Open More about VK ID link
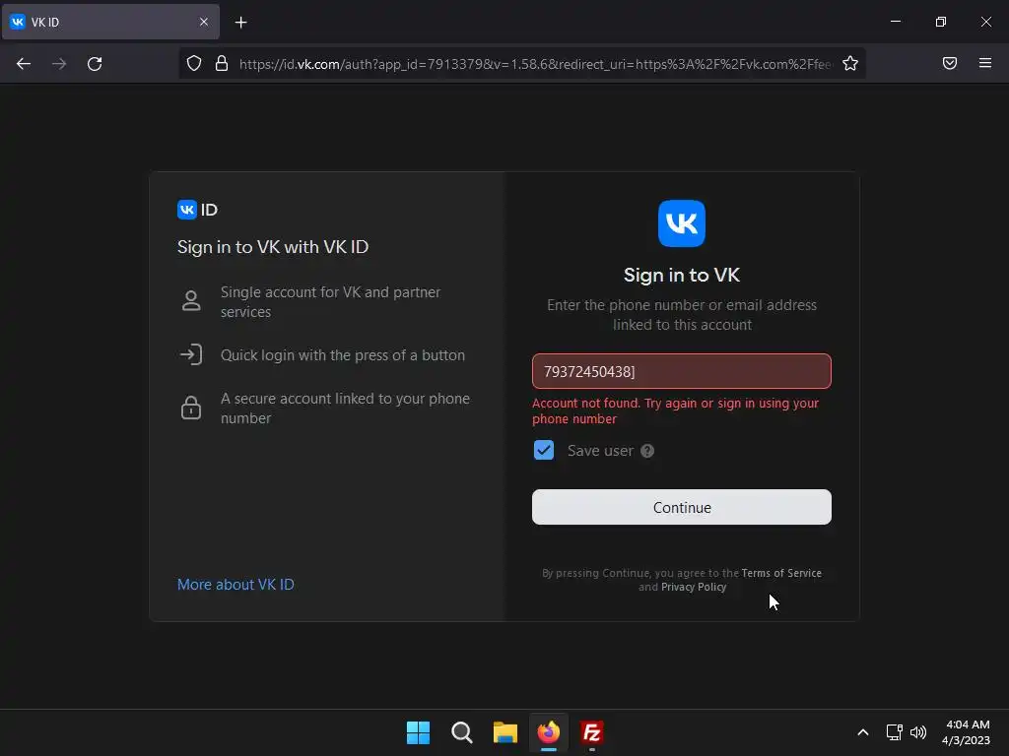This screenshot has height=756, width=1009. tap(235, 585)
